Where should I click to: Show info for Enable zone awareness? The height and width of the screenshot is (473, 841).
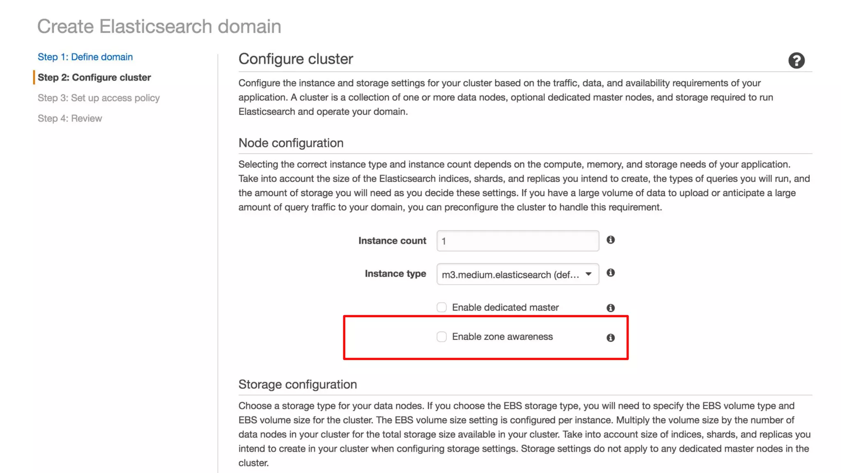(x=611, y=338)
